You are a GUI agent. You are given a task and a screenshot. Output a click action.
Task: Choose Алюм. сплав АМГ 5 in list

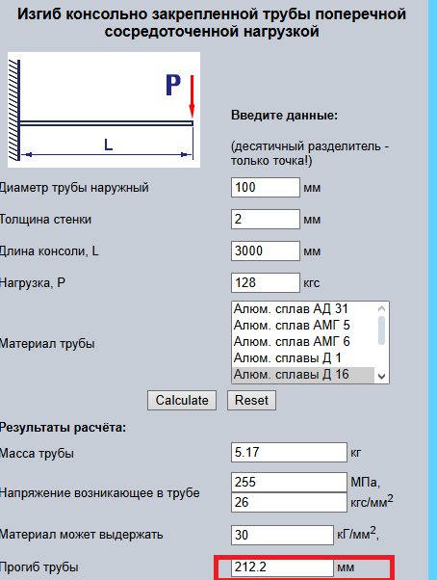click(x=303, y=325)
